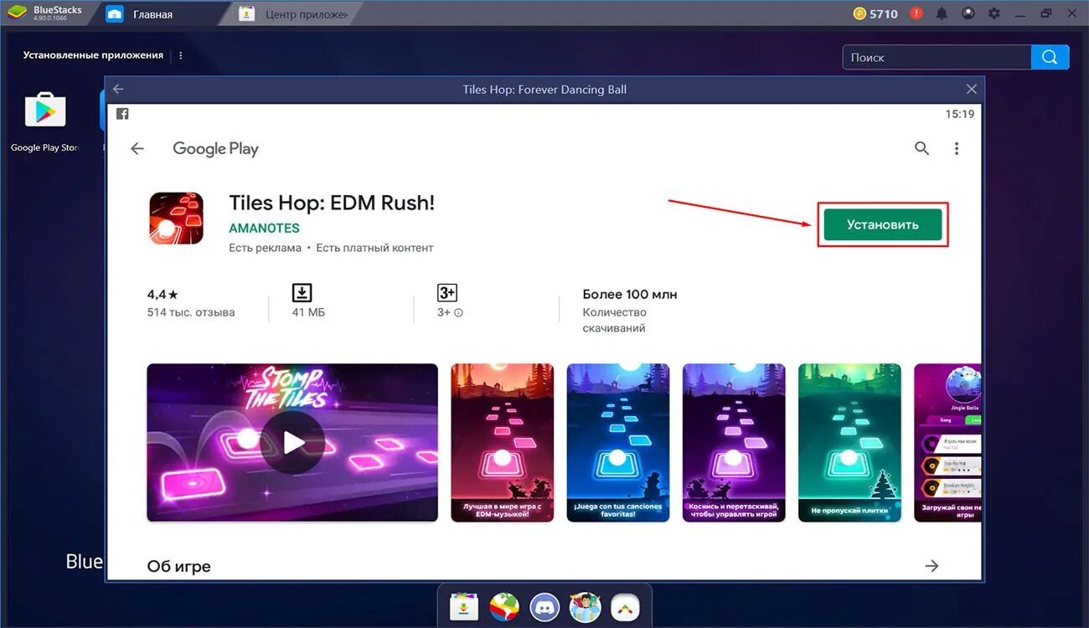The height and width of the screenshot is (628, 1089).
Task: Open the colorful globe icon in dock
Action: pos(504,606)
